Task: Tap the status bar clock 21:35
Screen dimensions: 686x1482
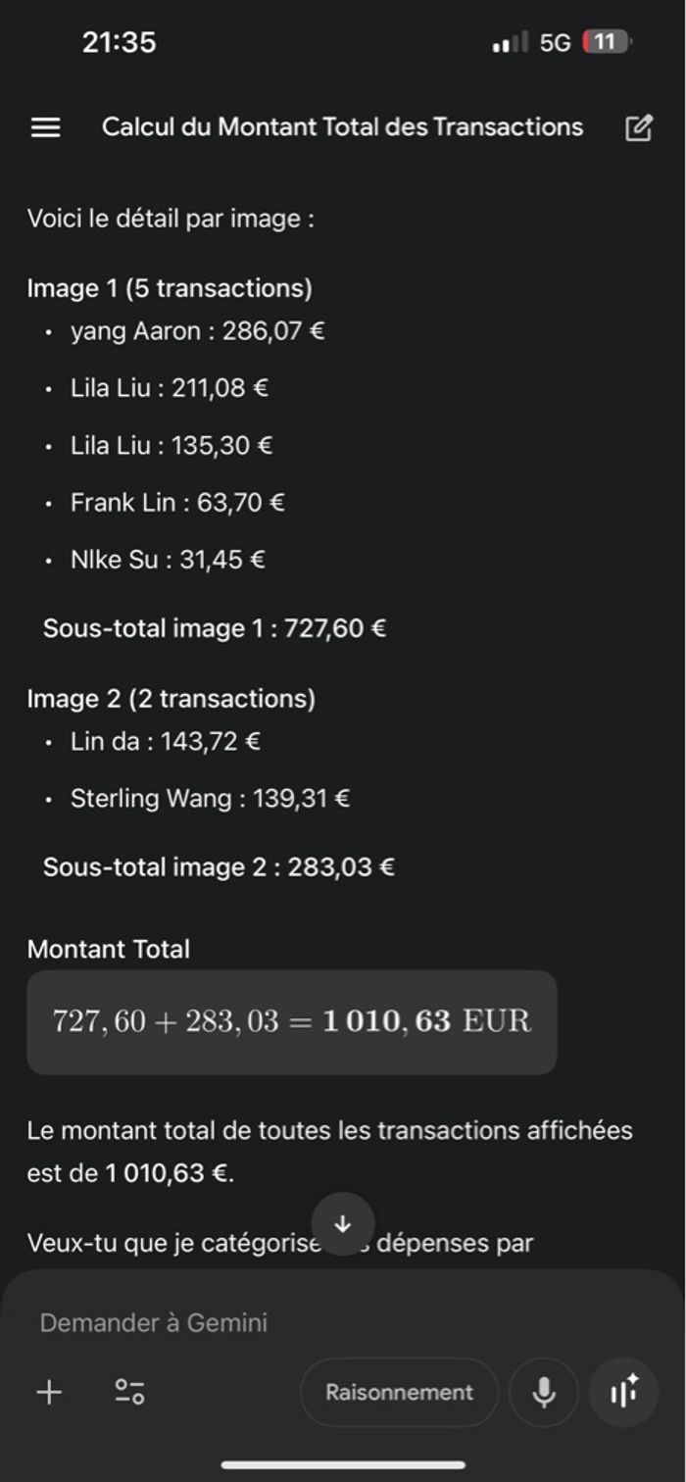Action: (119, 42)
